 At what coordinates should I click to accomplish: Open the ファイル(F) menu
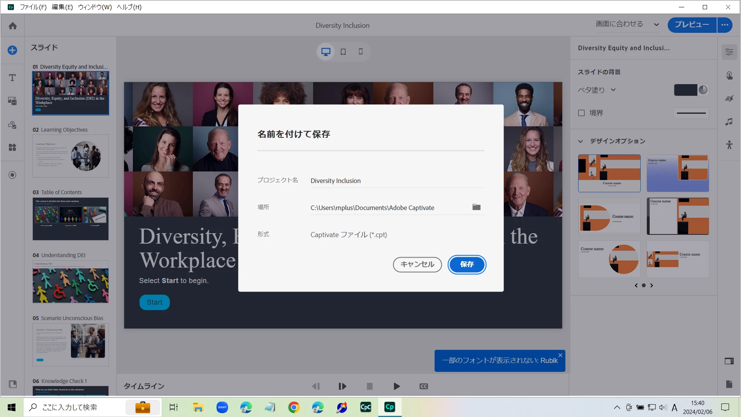[x=33, y=7]
